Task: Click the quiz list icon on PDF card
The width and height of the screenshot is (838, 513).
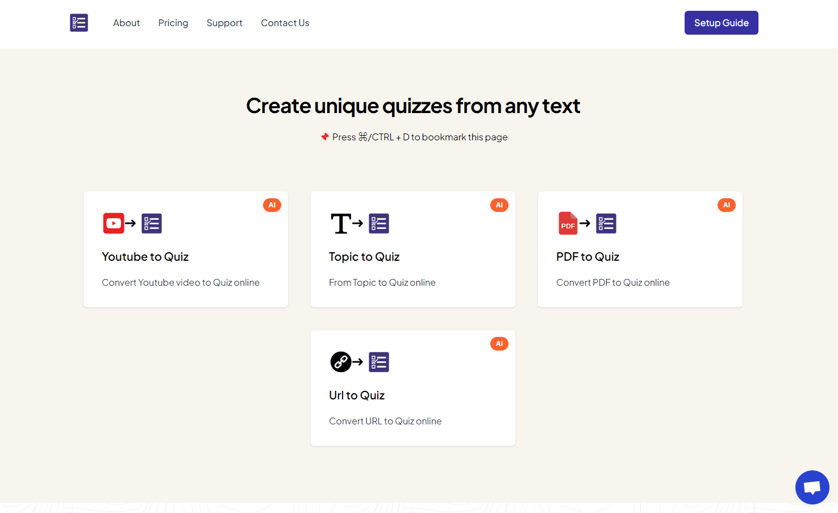Action: (x=606, y=223)
